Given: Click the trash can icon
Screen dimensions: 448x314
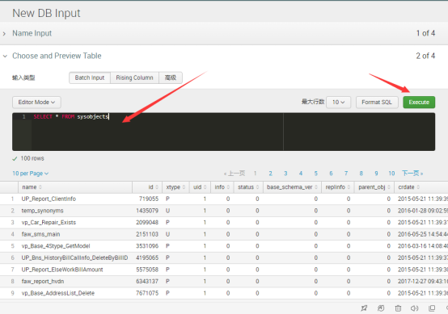Looking at the screenshot, I should pyautogui.click(x=398, y=308).
